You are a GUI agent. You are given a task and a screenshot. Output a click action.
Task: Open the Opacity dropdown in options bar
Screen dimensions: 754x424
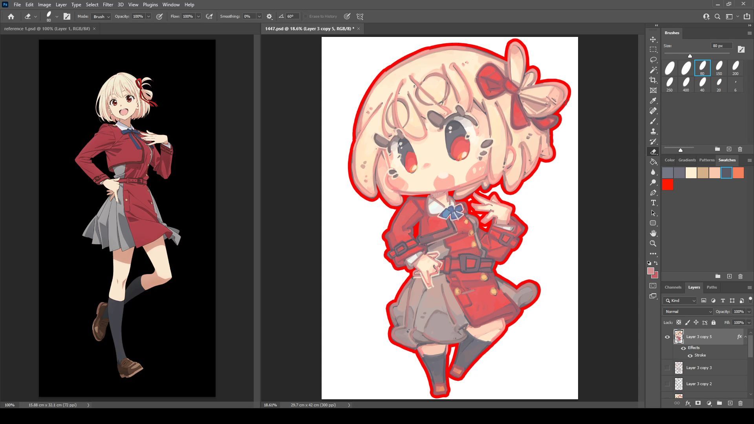(x=148, y=16)
